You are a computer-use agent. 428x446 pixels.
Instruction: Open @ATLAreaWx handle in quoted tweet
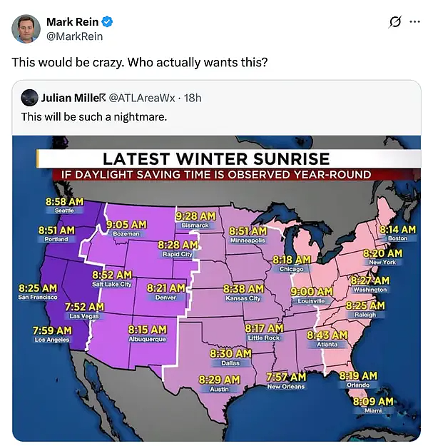pos(142,98)
